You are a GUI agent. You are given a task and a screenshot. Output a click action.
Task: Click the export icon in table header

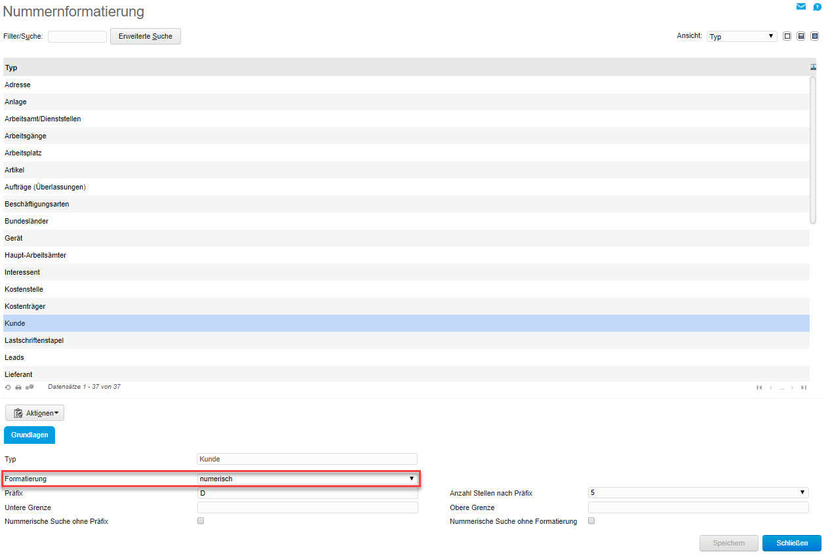pyautogui.click(x=813, y=67)
